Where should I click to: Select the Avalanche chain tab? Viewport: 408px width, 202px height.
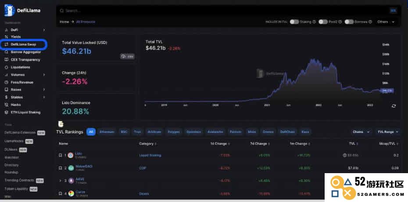click(215, 132)
